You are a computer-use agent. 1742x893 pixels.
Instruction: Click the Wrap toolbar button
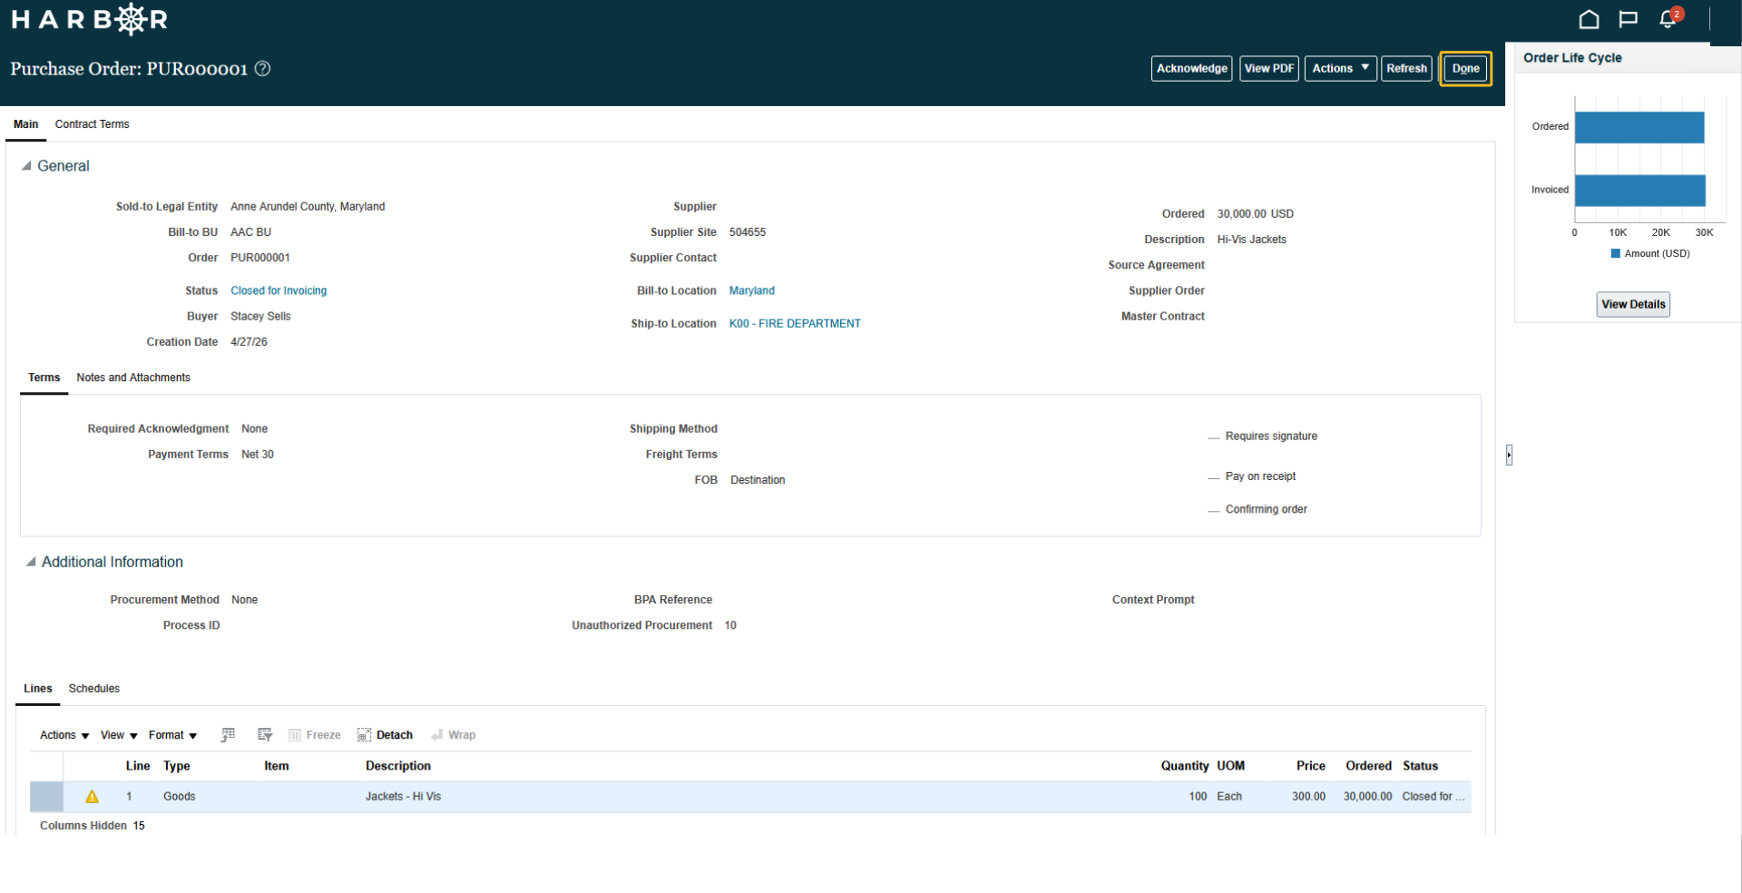tap(453, 735)
